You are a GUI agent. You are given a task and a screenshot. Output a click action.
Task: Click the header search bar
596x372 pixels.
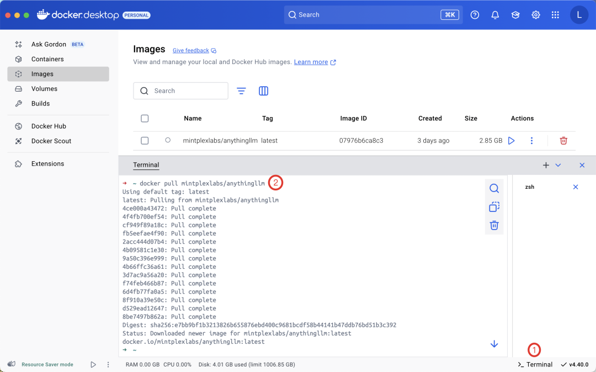pos(373,15)
